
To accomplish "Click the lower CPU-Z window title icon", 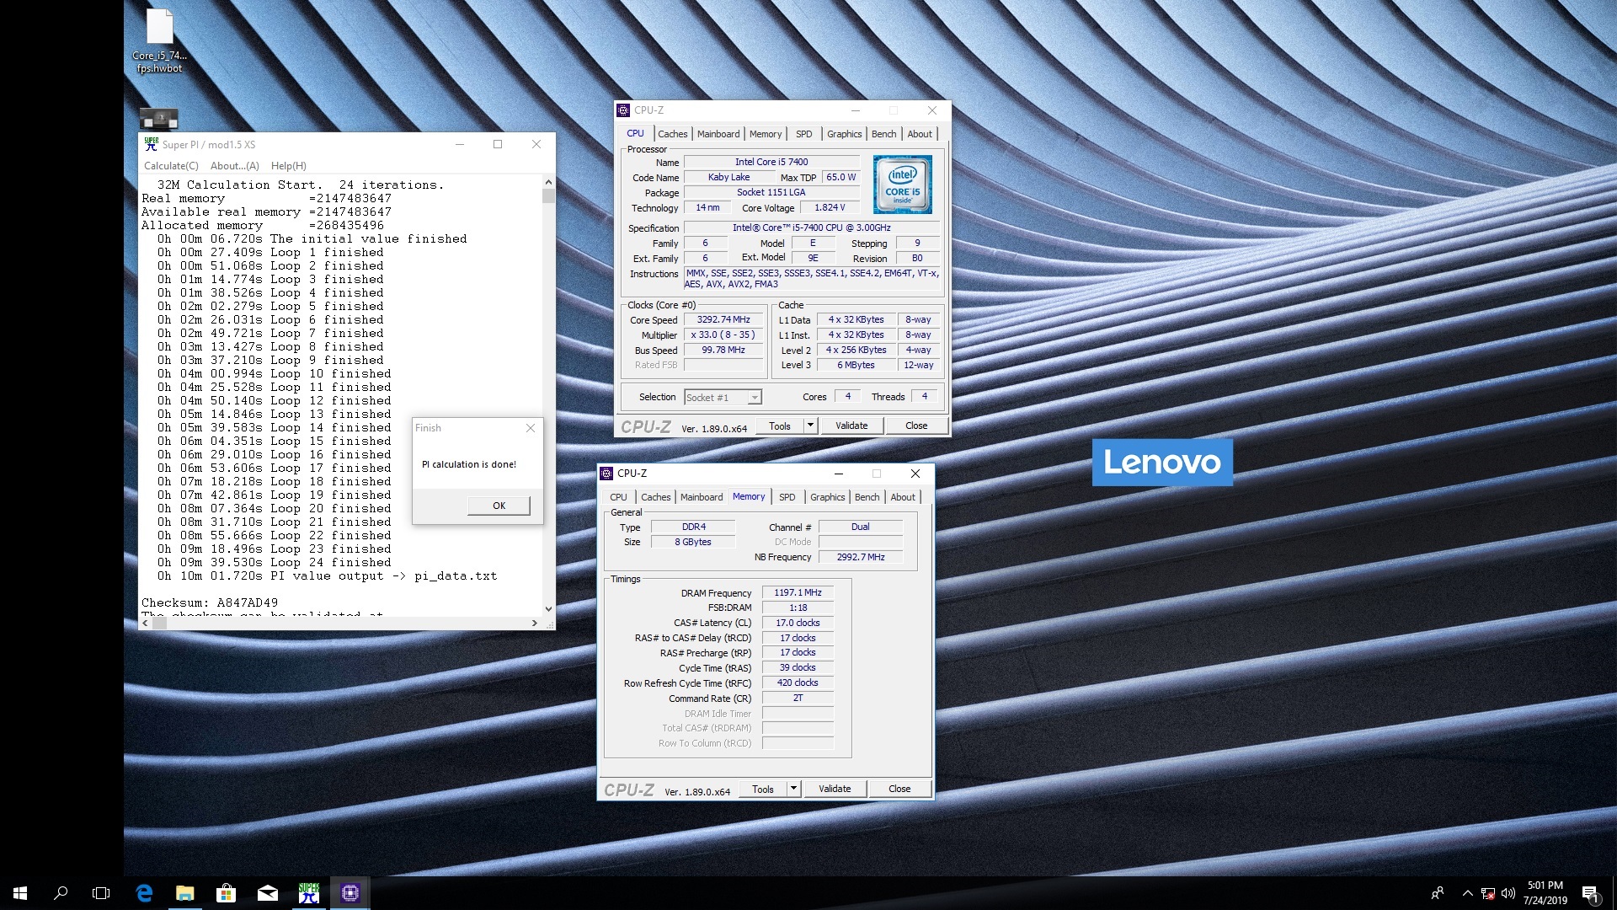I will (x=606, y=474).
